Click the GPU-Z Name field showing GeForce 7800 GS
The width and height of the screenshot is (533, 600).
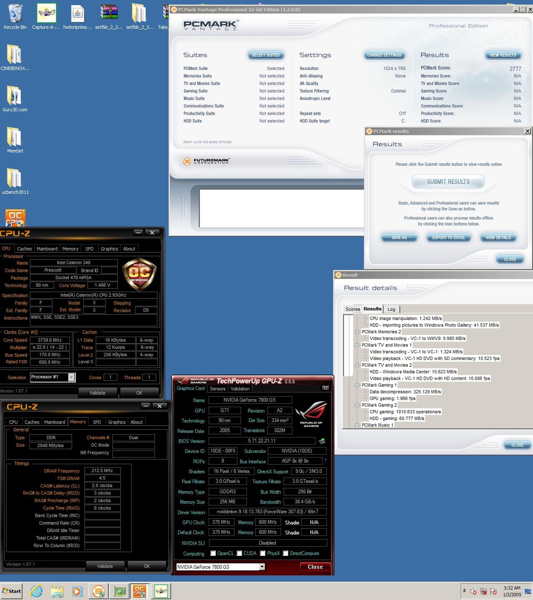coord(250,400)
